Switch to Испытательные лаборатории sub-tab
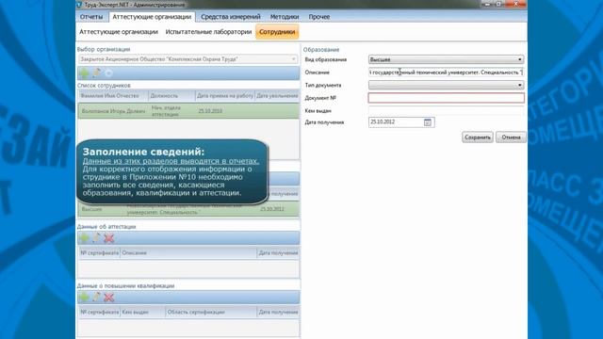The image size is (603, 339). pos(208,32)
